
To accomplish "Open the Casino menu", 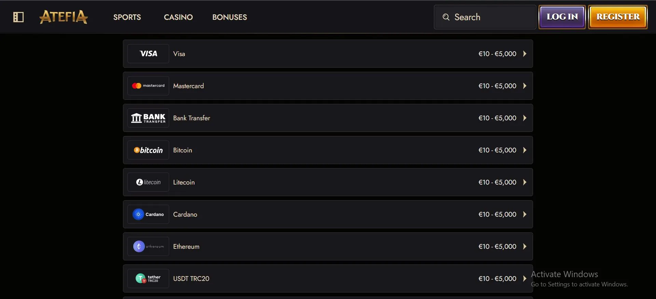I will click(178, 17).
